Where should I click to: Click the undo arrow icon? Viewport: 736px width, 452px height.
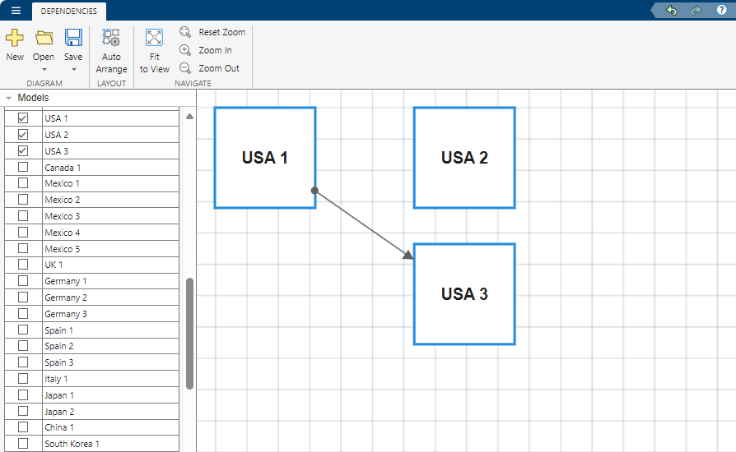pyautogui.click(x=672, y=10)
